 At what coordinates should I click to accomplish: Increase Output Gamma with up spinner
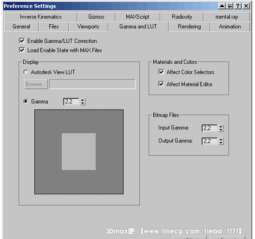pyautogui.click(x=221, y=139)
